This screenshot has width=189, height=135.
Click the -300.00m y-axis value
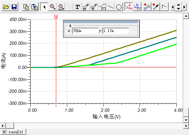pyautogui.click(x=17, y=103)
